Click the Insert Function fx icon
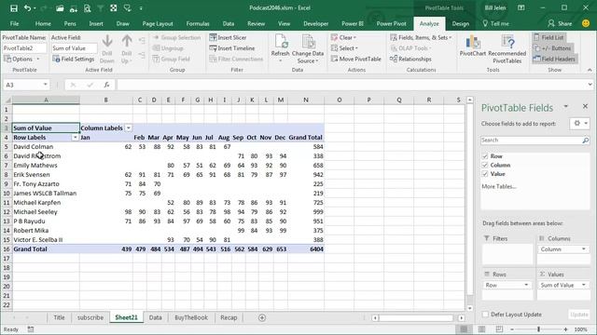Image resolution: width=597 pixels, height=335 pixels. point(107,85)
